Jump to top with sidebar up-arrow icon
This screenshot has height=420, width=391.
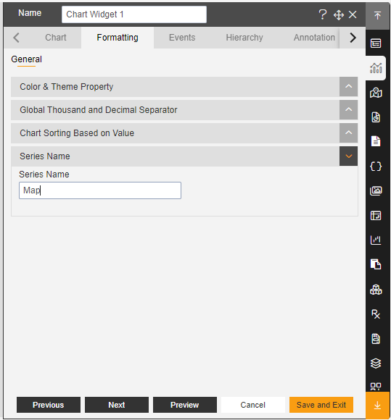(x=377, y=15)
